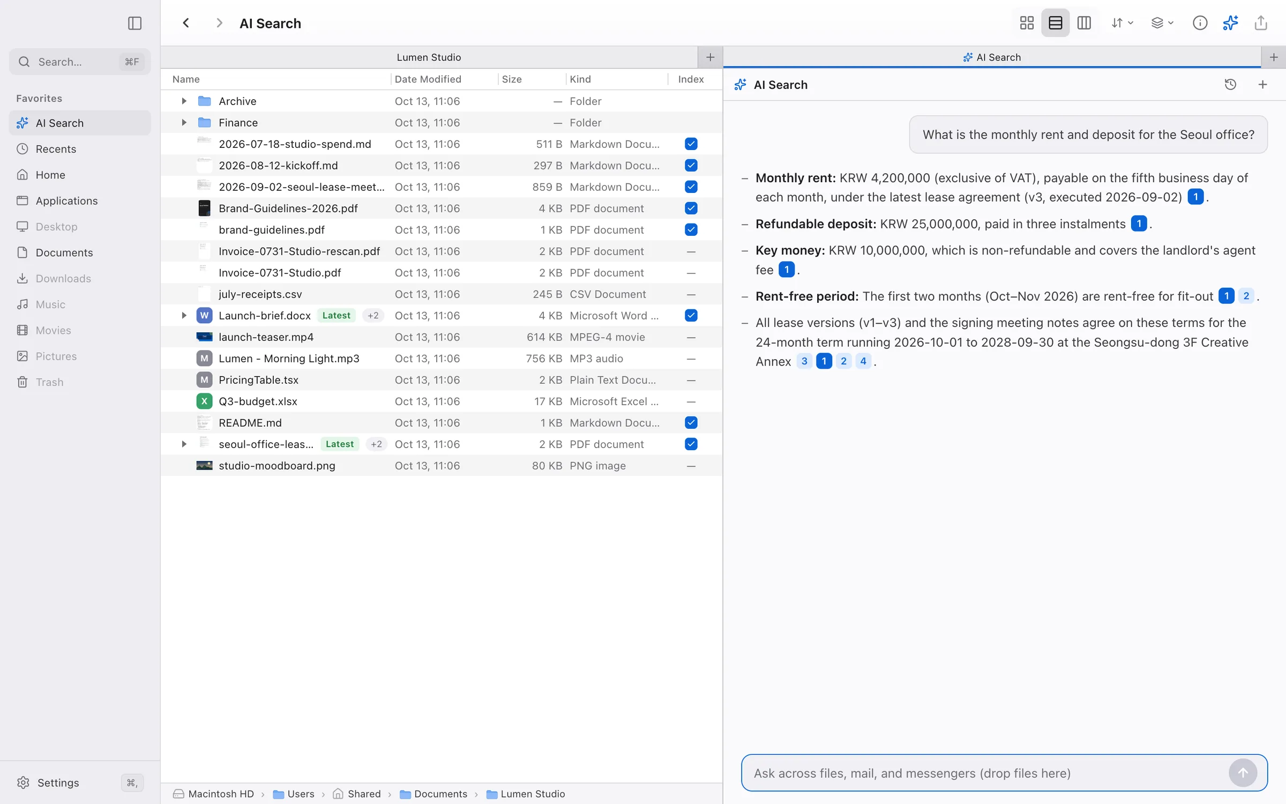Add a new tab beside AI Search tab
The image size is (1286, 804).
[x=1274, y=57]
